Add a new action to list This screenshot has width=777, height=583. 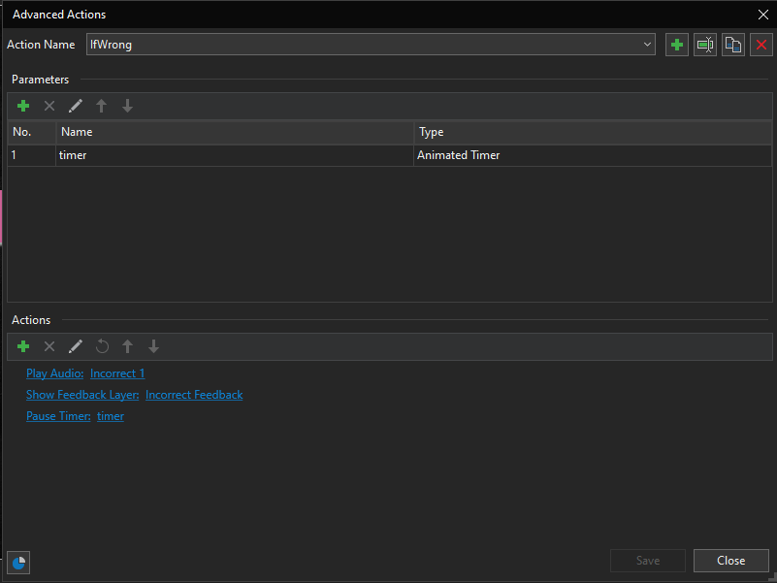click(23, 346)
